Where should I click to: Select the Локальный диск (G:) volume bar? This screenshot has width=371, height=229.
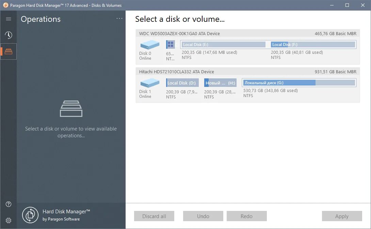[299, 83]
